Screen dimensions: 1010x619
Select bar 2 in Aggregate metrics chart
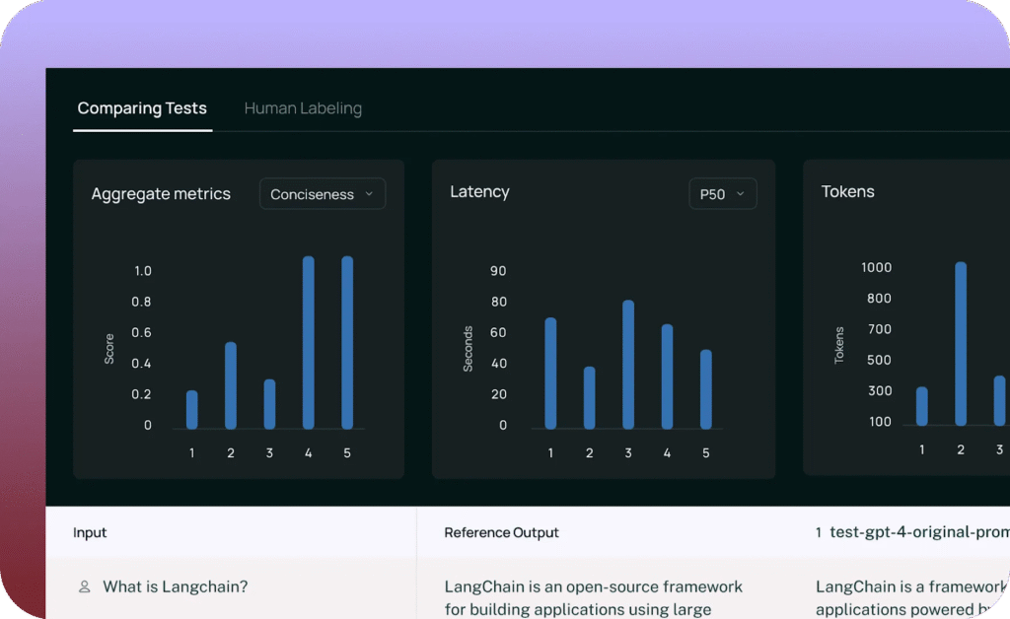(x=231, y=385)
